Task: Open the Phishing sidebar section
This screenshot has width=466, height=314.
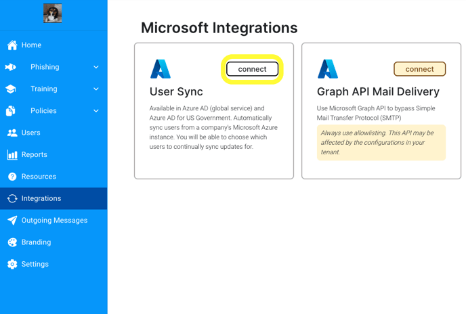Action: coord(54,67)
